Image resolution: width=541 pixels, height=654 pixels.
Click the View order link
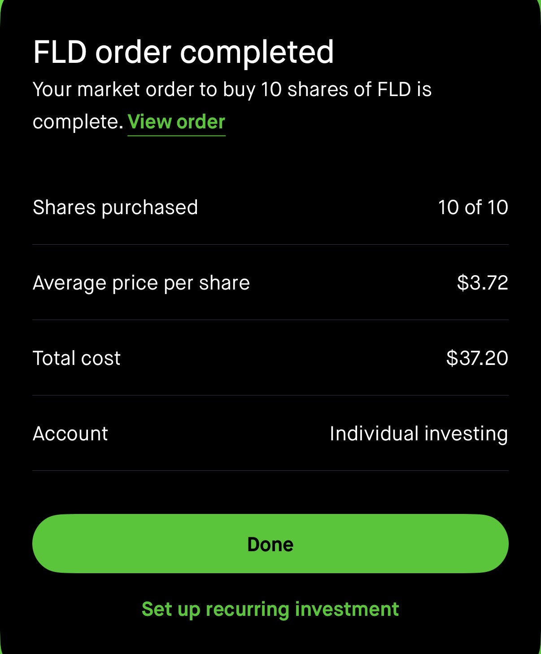(176, 122)
